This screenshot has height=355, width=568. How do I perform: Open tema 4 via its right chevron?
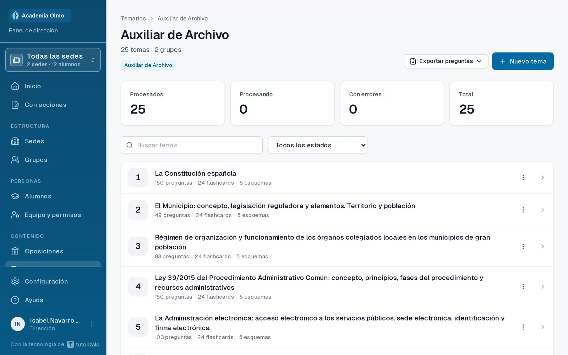click(542, 286)
